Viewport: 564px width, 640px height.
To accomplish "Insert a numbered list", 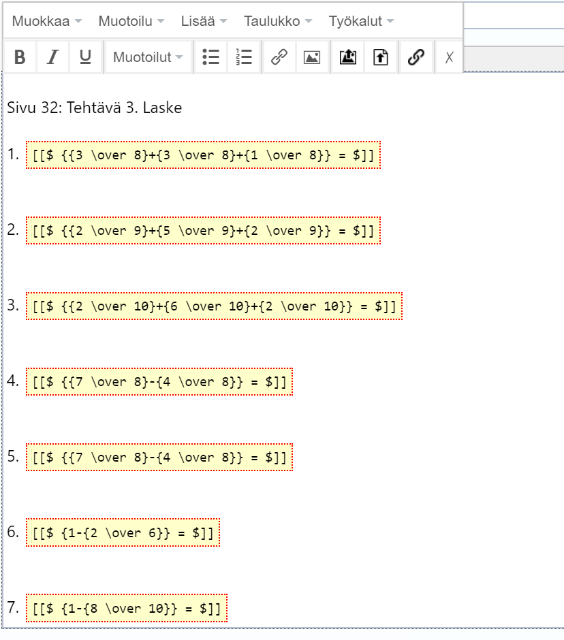I will coord(244,58).
